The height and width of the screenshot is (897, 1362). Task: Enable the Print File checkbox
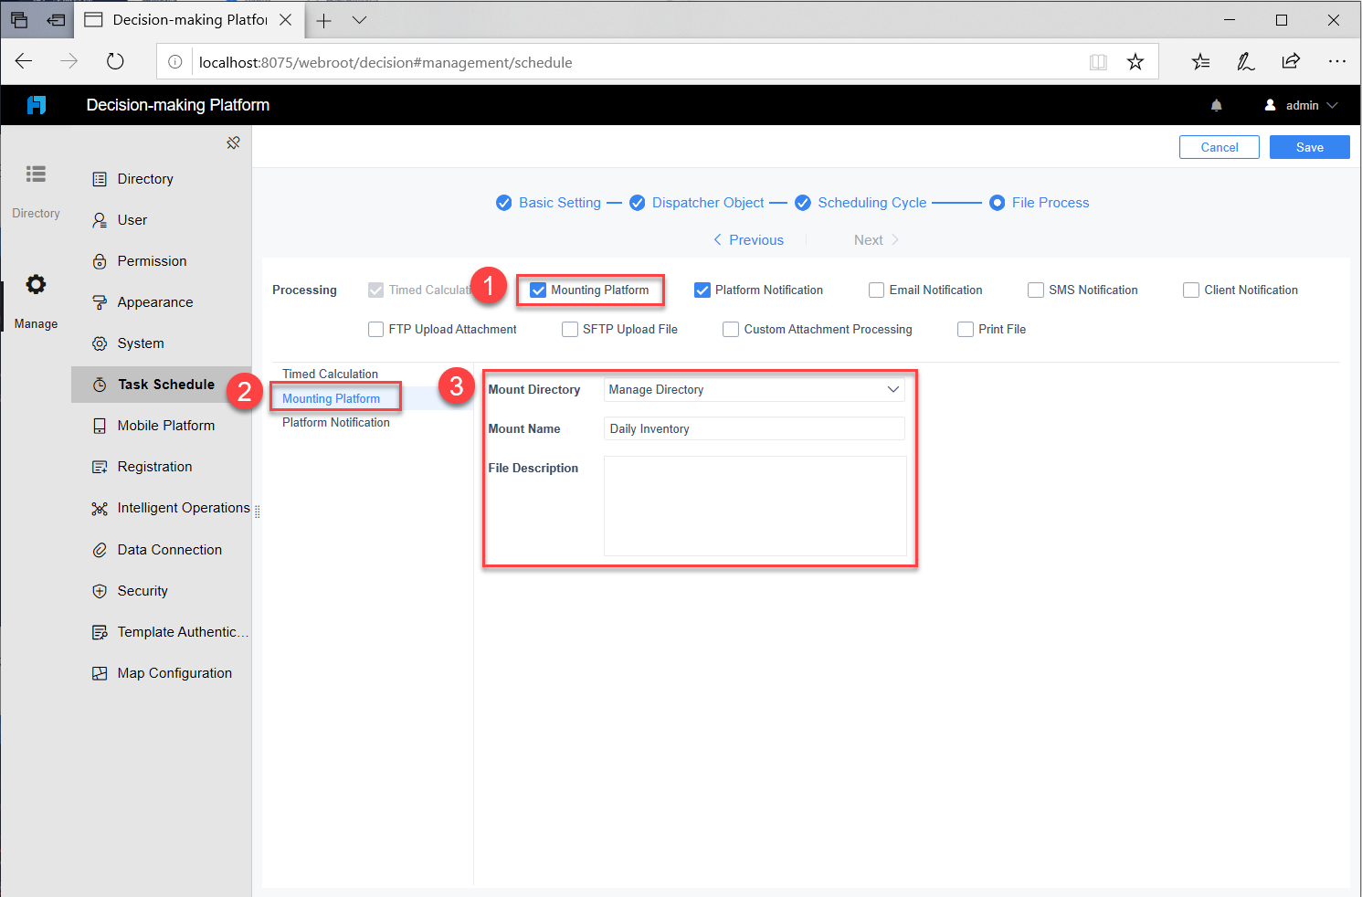tap(966, 329)
